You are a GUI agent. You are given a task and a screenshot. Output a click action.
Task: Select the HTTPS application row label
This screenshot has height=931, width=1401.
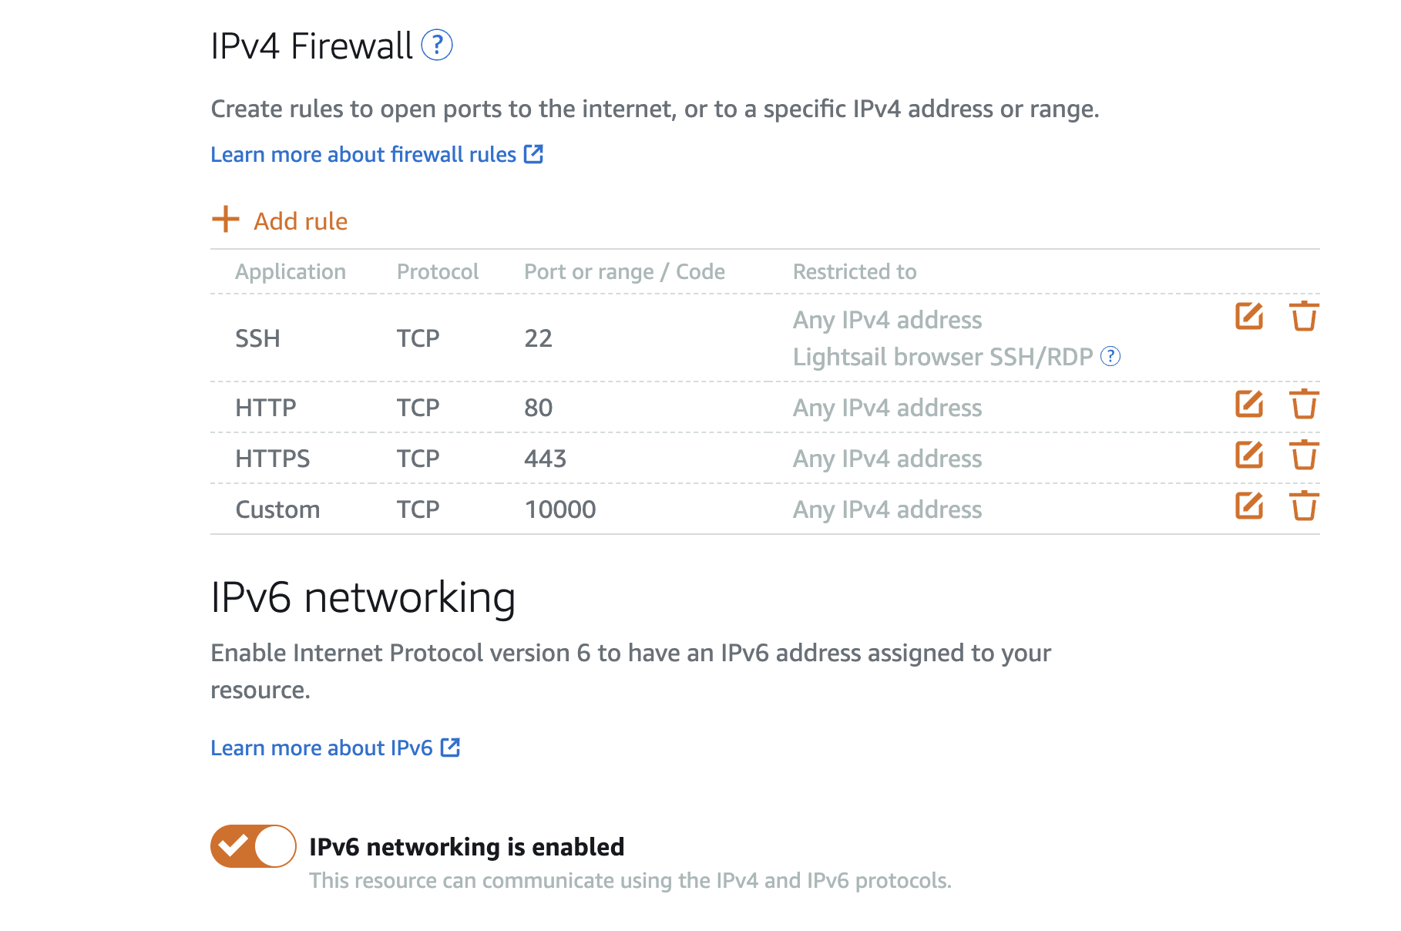(x=272, y=459)
